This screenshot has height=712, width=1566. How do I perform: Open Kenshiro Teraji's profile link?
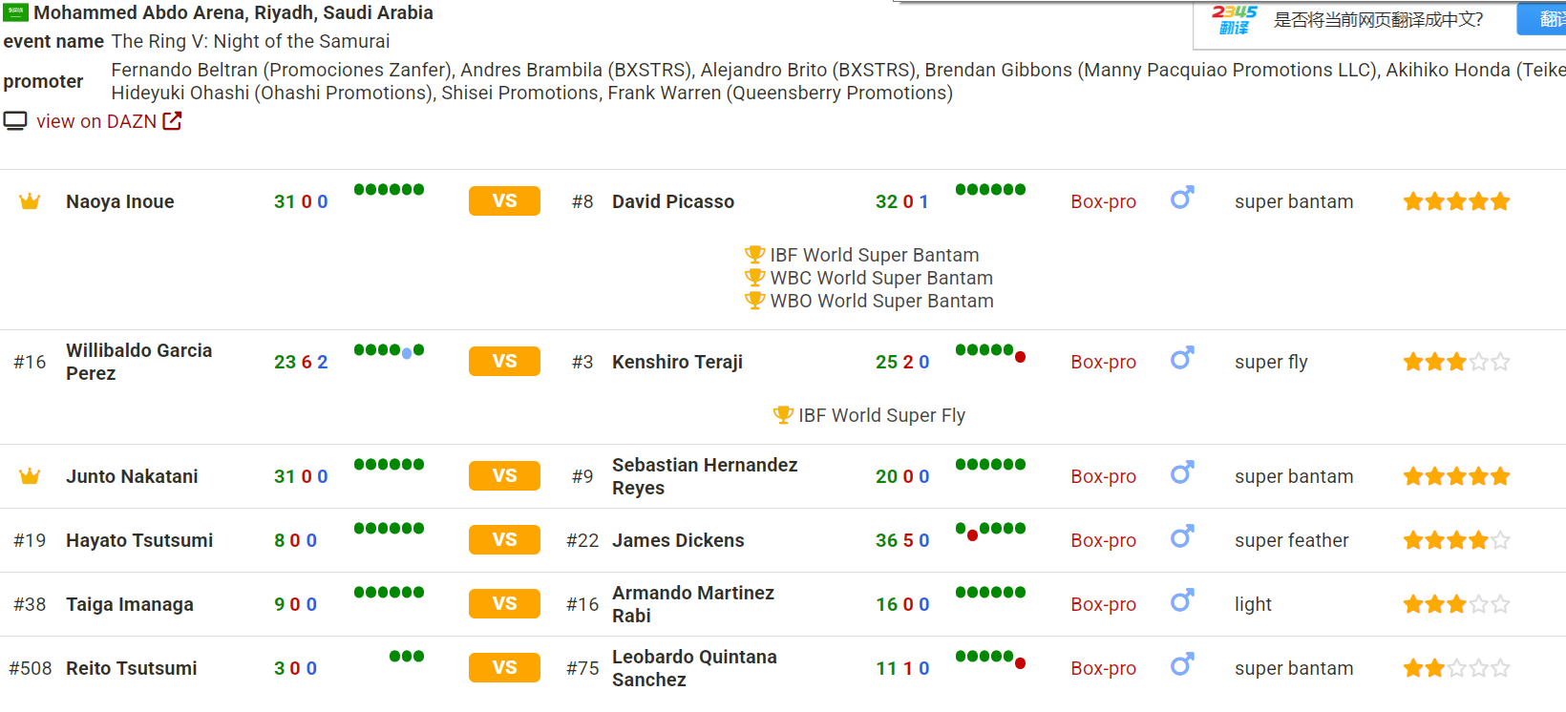point(677,362)
